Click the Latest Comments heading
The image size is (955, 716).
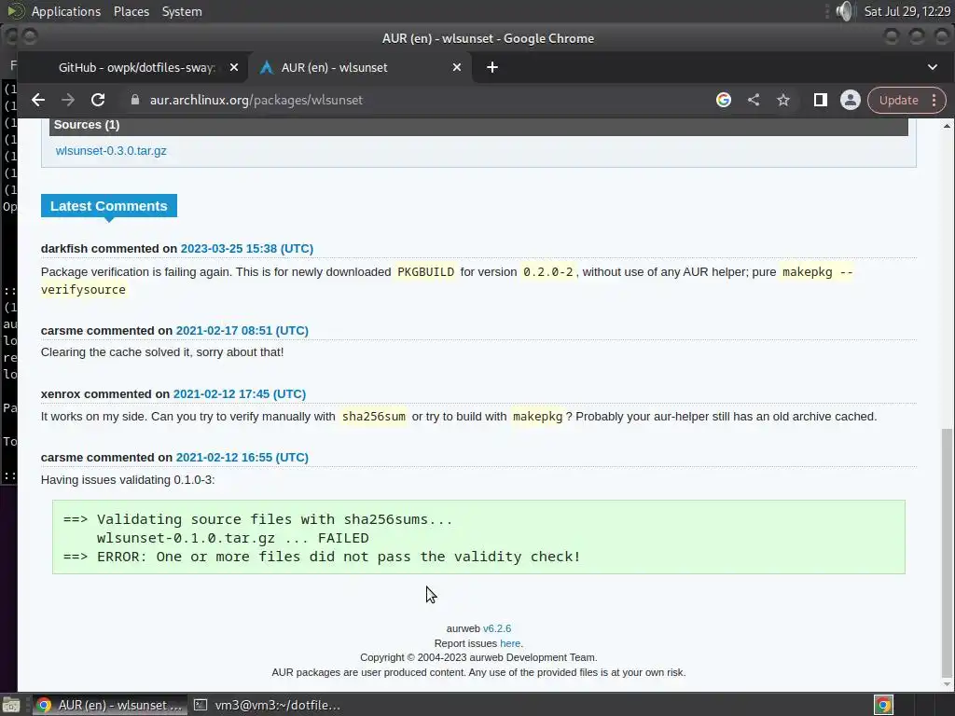109,206
